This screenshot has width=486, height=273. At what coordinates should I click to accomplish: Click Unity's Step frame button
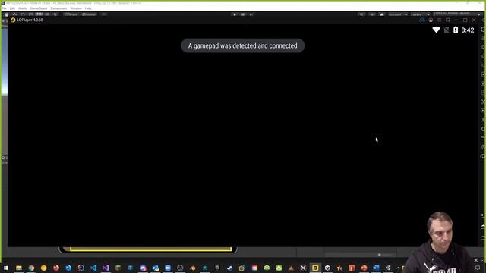pyautogui.click(x=251, y=14)
